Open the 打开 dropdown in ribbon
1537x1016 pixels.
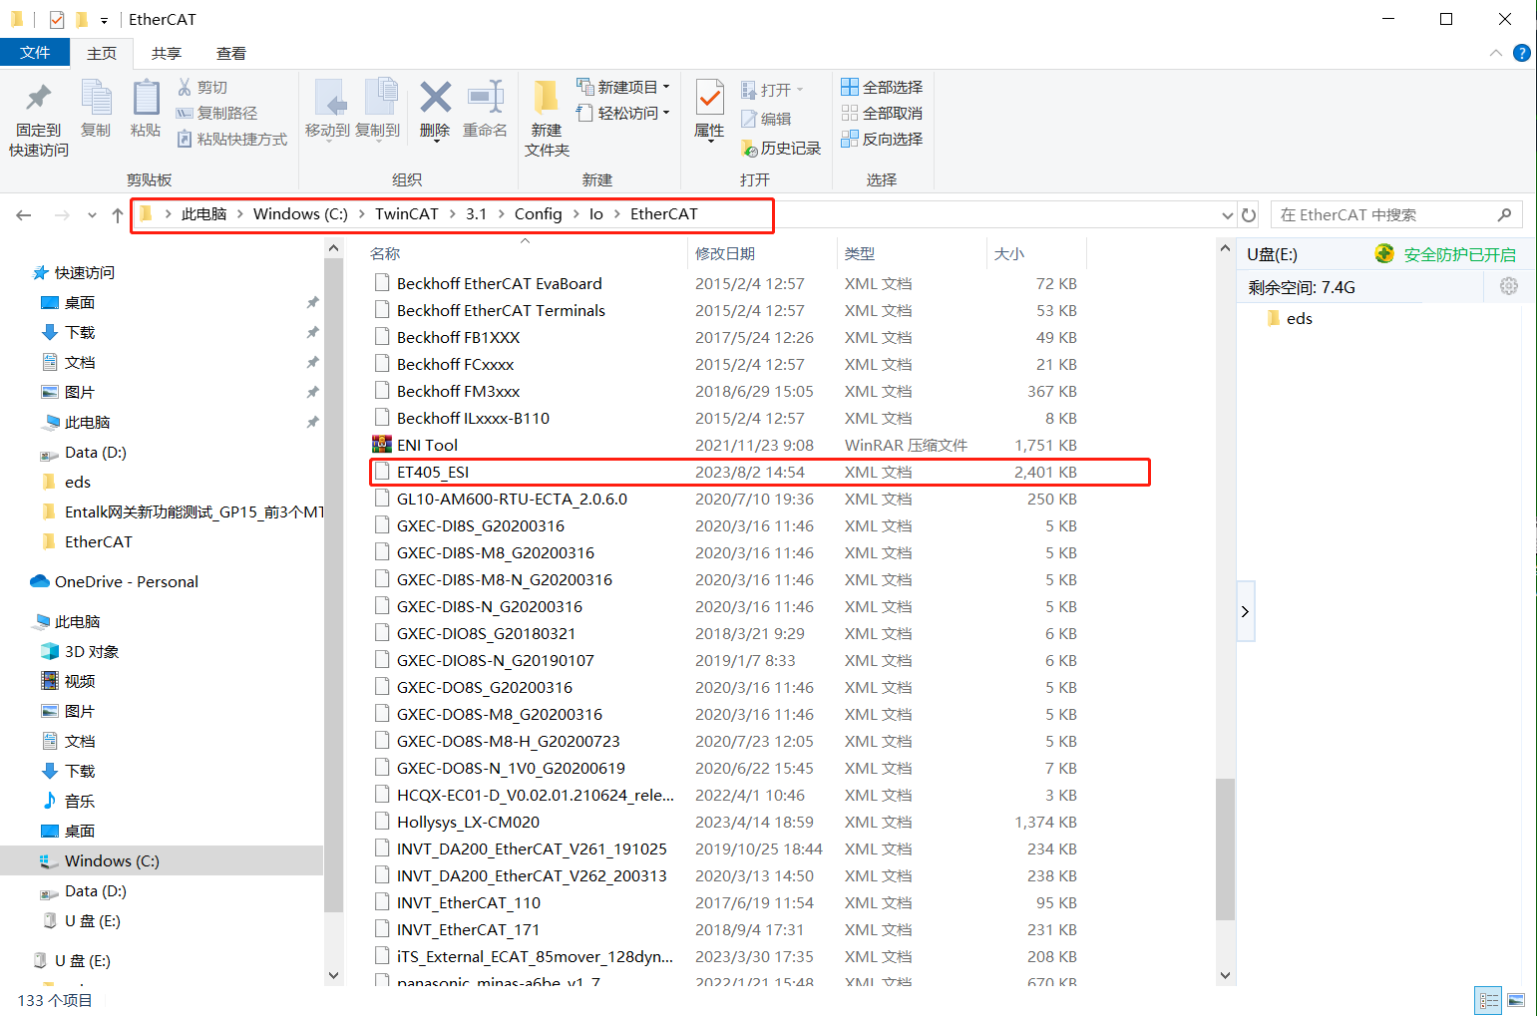[772, 90]
